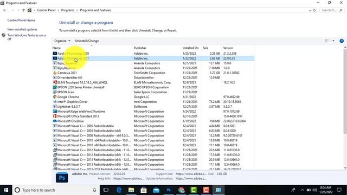Launch Microsoft Edge from taskbar
The image size is (347, 195).
pyautogui.click(x=119, y=190)
